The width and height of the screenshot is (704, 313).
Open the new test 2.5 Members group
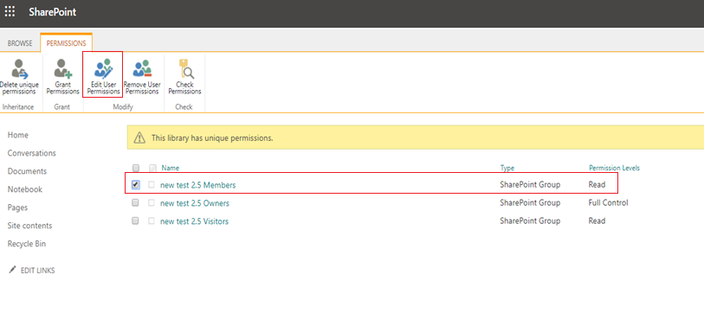197,185
